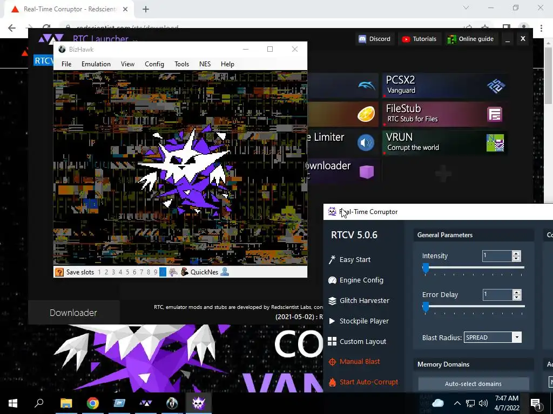Click Chrome back arrow
This screenshot has height=414, width=553.
click(x=12, y=28)
